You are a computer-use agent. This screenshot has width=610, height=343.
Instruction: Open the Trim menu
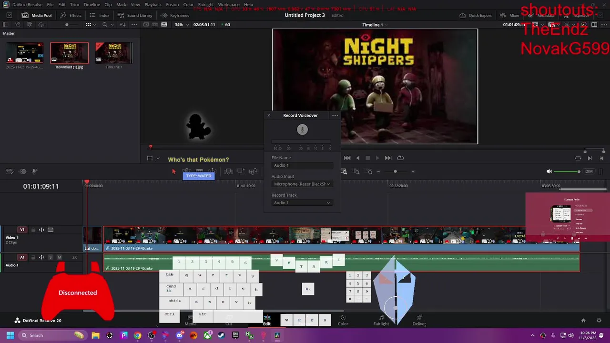point(74,4)
